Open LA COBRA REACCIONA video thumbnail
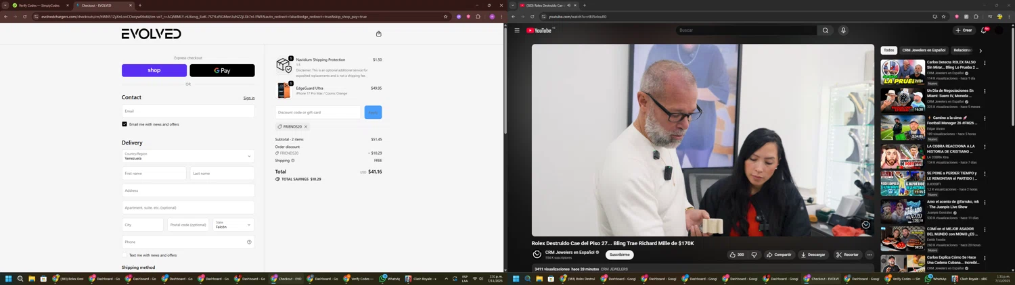The height and width of the screenshot is (285, 1015). [903, 155]
